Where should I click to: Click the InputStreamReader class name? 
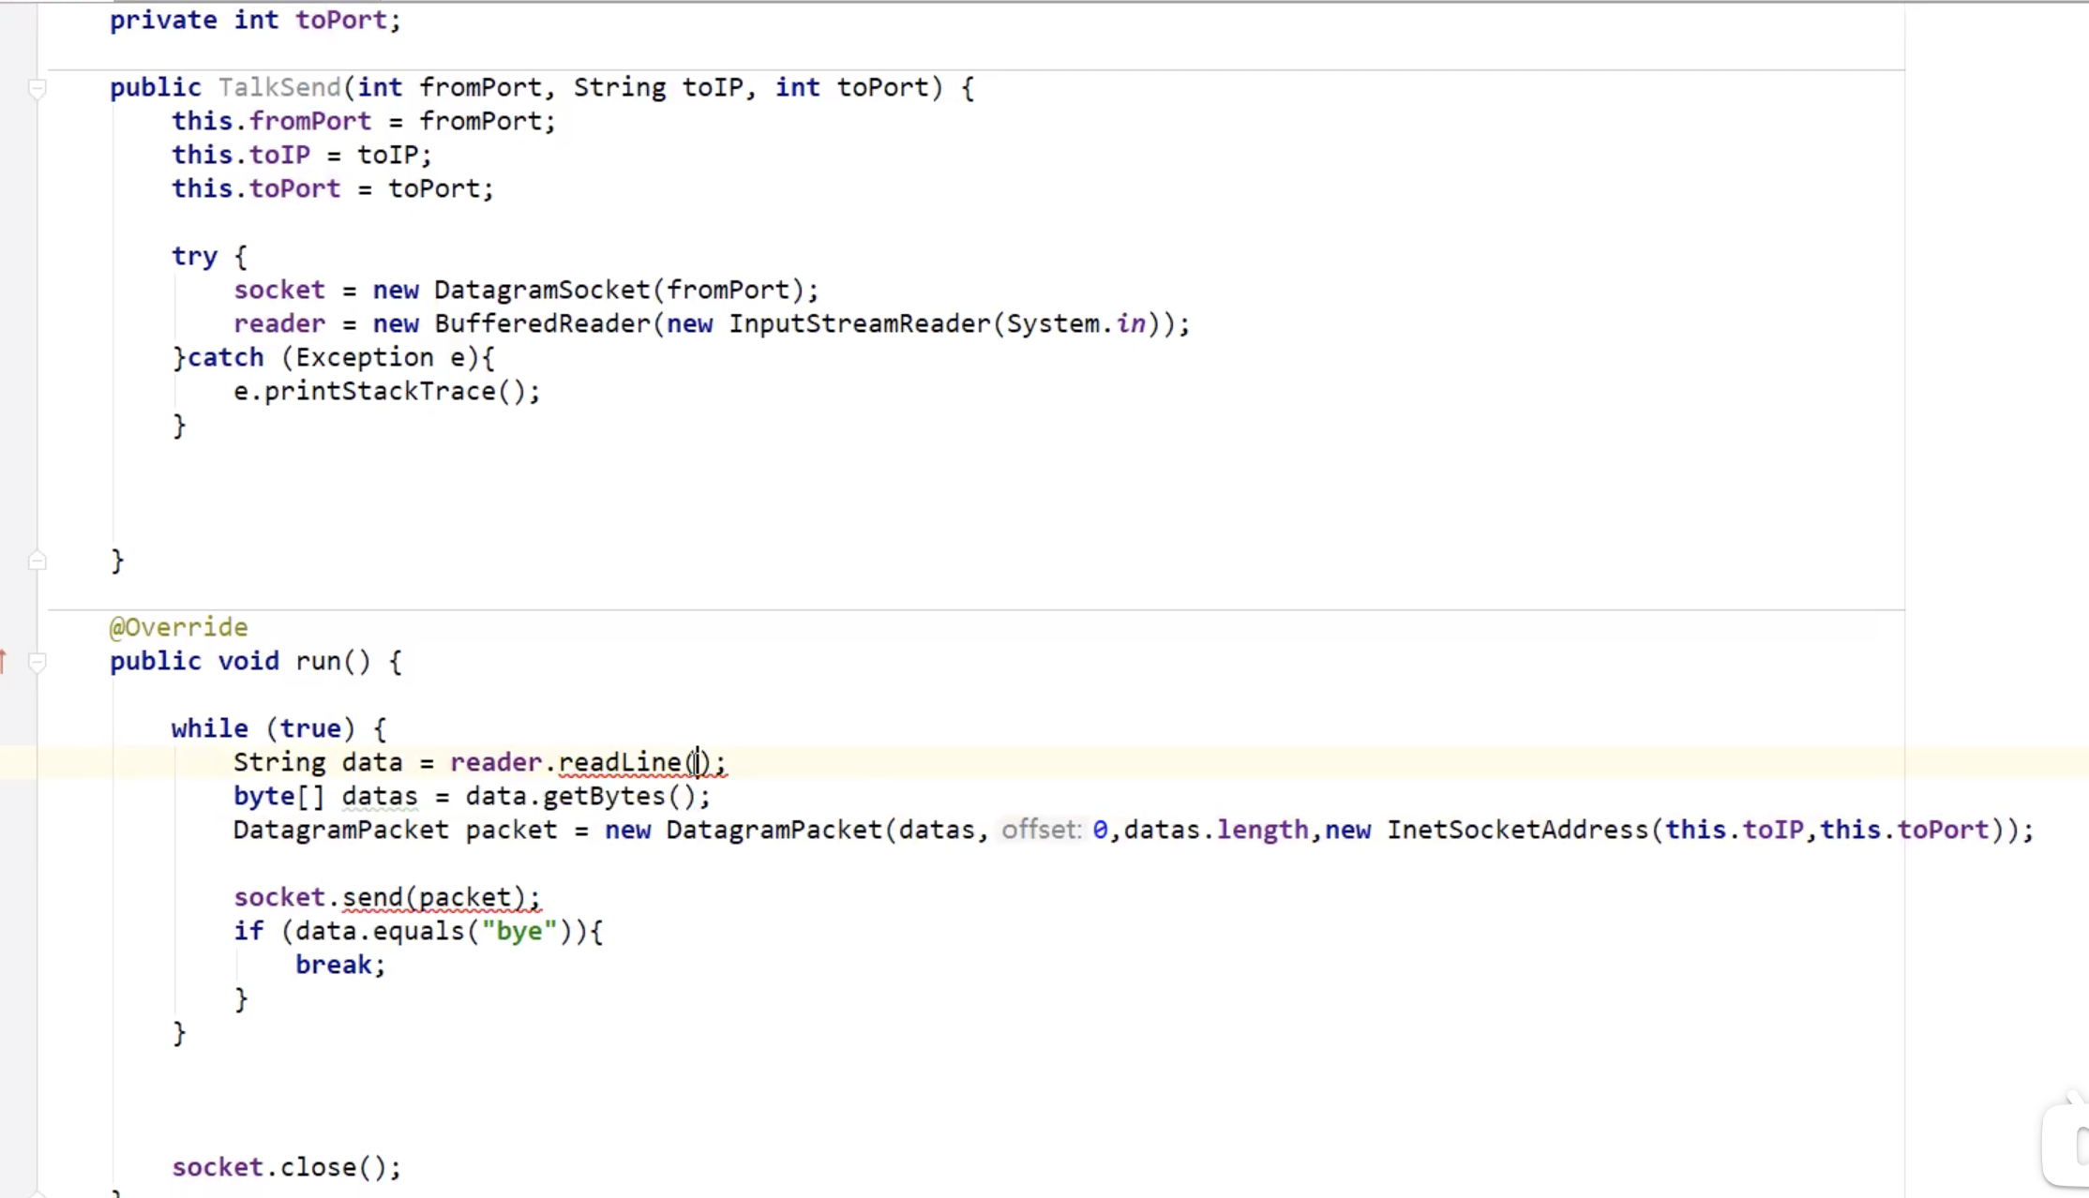tap(859, 324)
